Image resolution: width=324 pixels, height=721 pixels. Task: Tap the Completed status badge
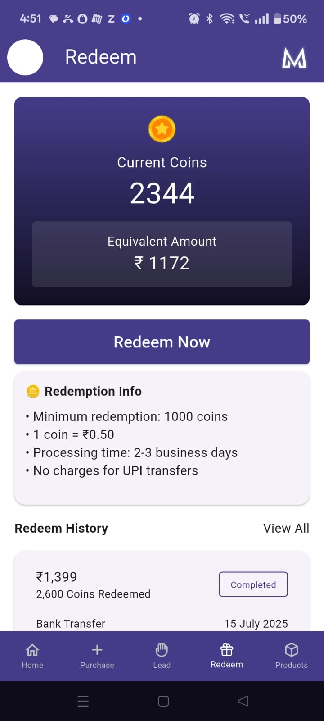coord(253,584)
